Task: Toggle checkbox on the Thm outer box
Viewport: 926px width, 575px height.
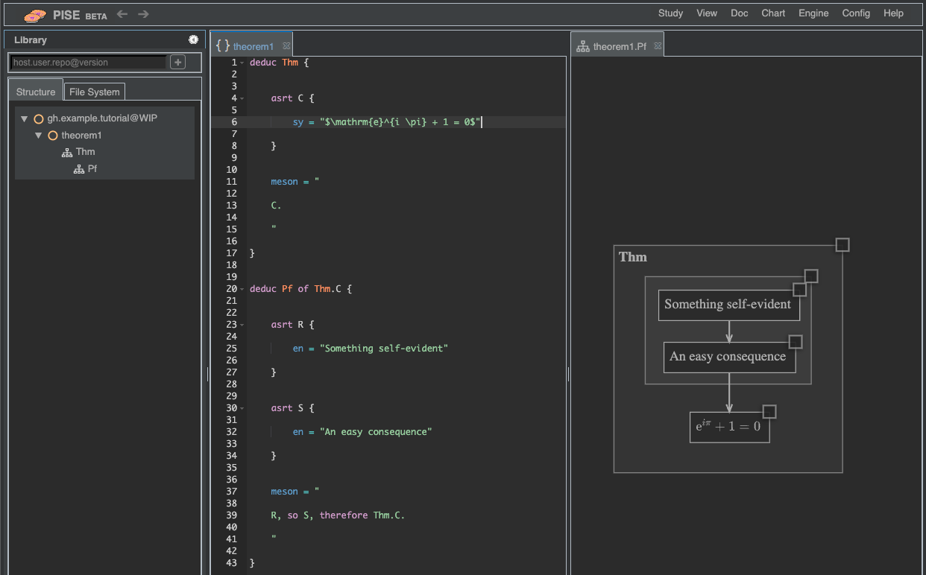Action: (x=842, y=245)
